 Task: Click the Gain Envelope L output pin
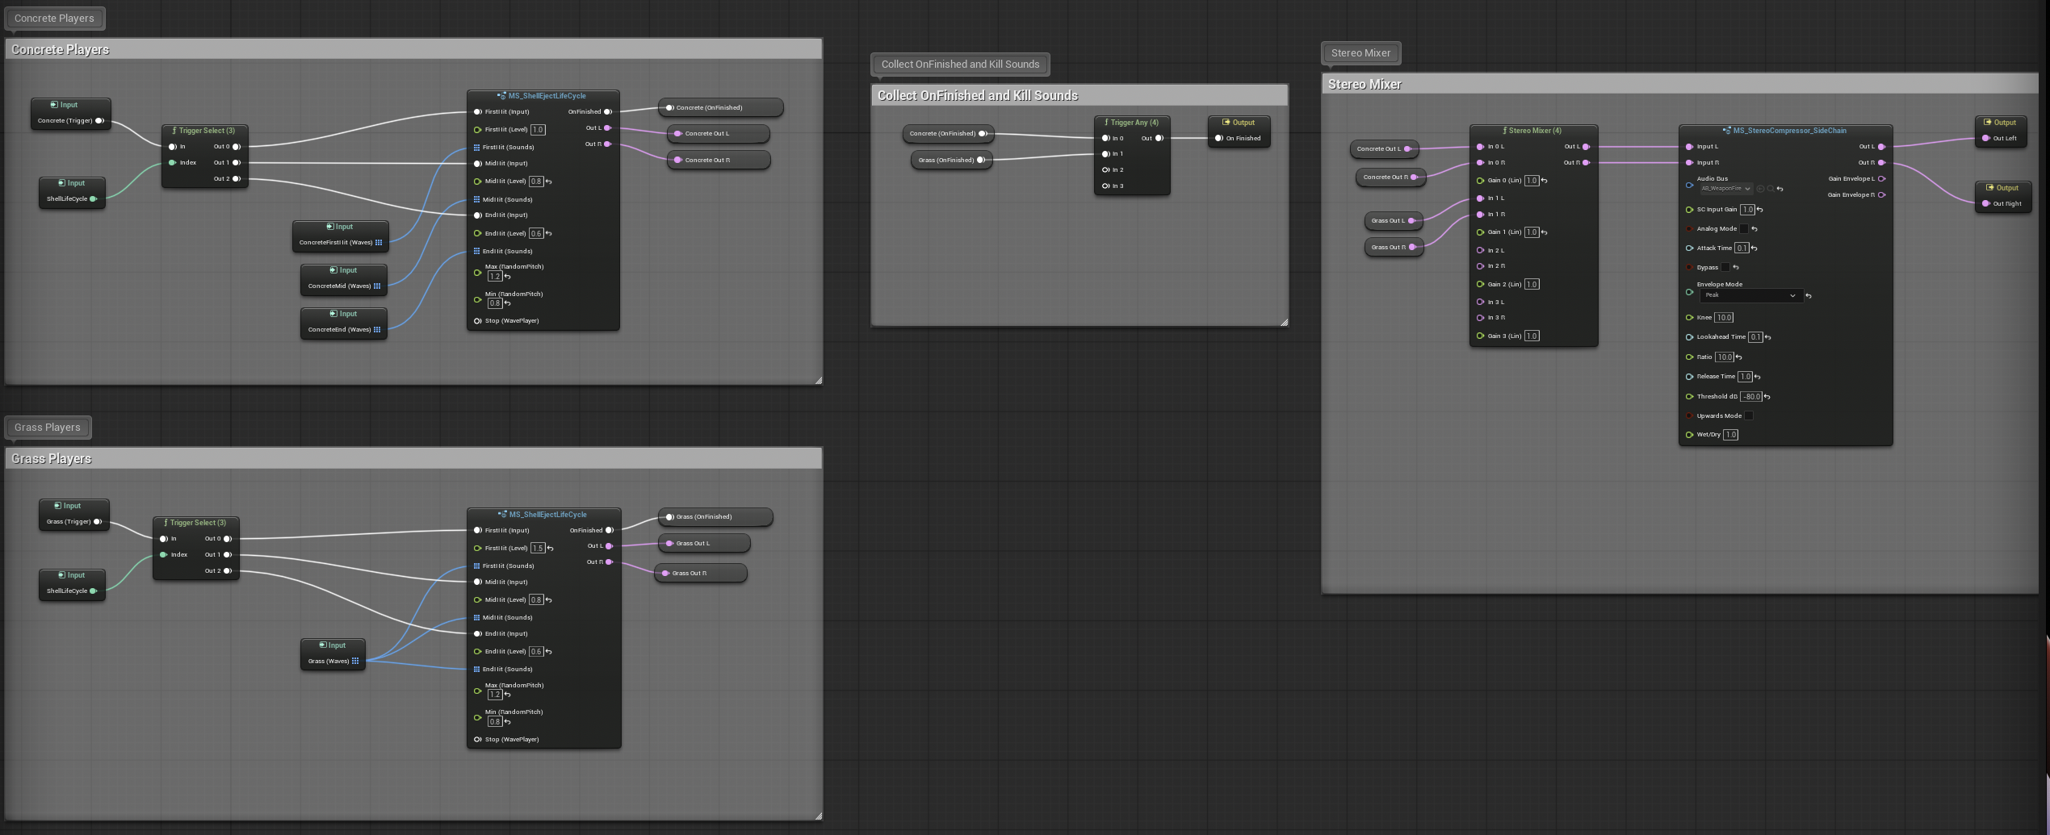pyautogui.click(x=1881, y=179)
